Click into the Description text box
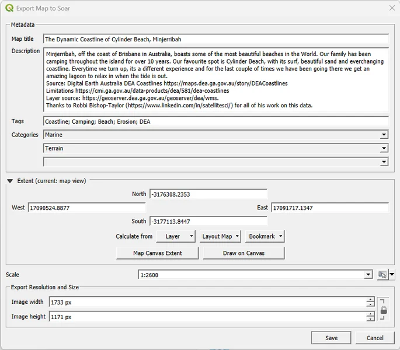 pos(216,79)
